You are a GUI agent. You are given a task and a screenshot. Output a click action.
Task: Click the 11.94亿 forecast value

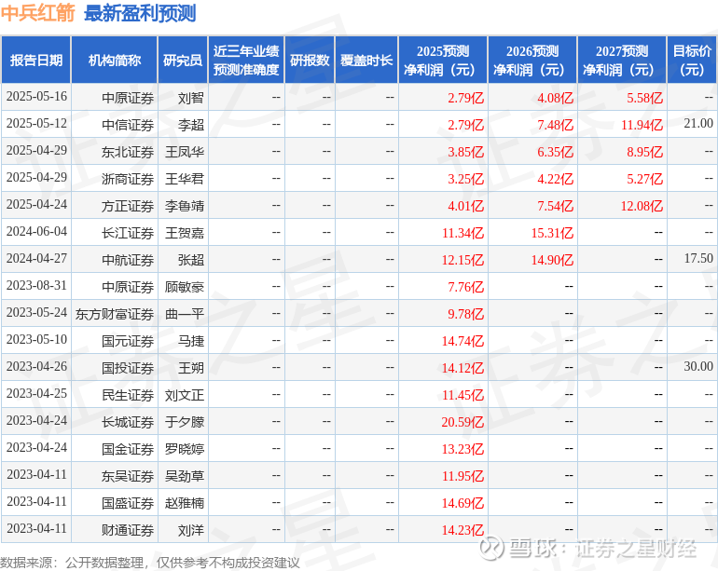coord(642,125)
